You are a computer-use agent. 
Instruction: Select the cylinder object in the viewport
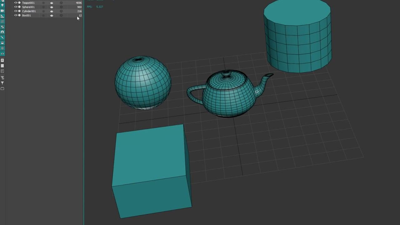coord(297,36)
